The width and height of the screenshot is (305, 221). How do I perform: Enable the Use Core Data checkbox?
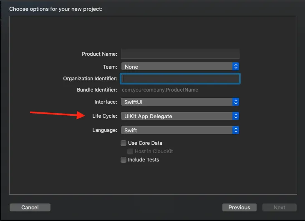click(x=124, y=143)
